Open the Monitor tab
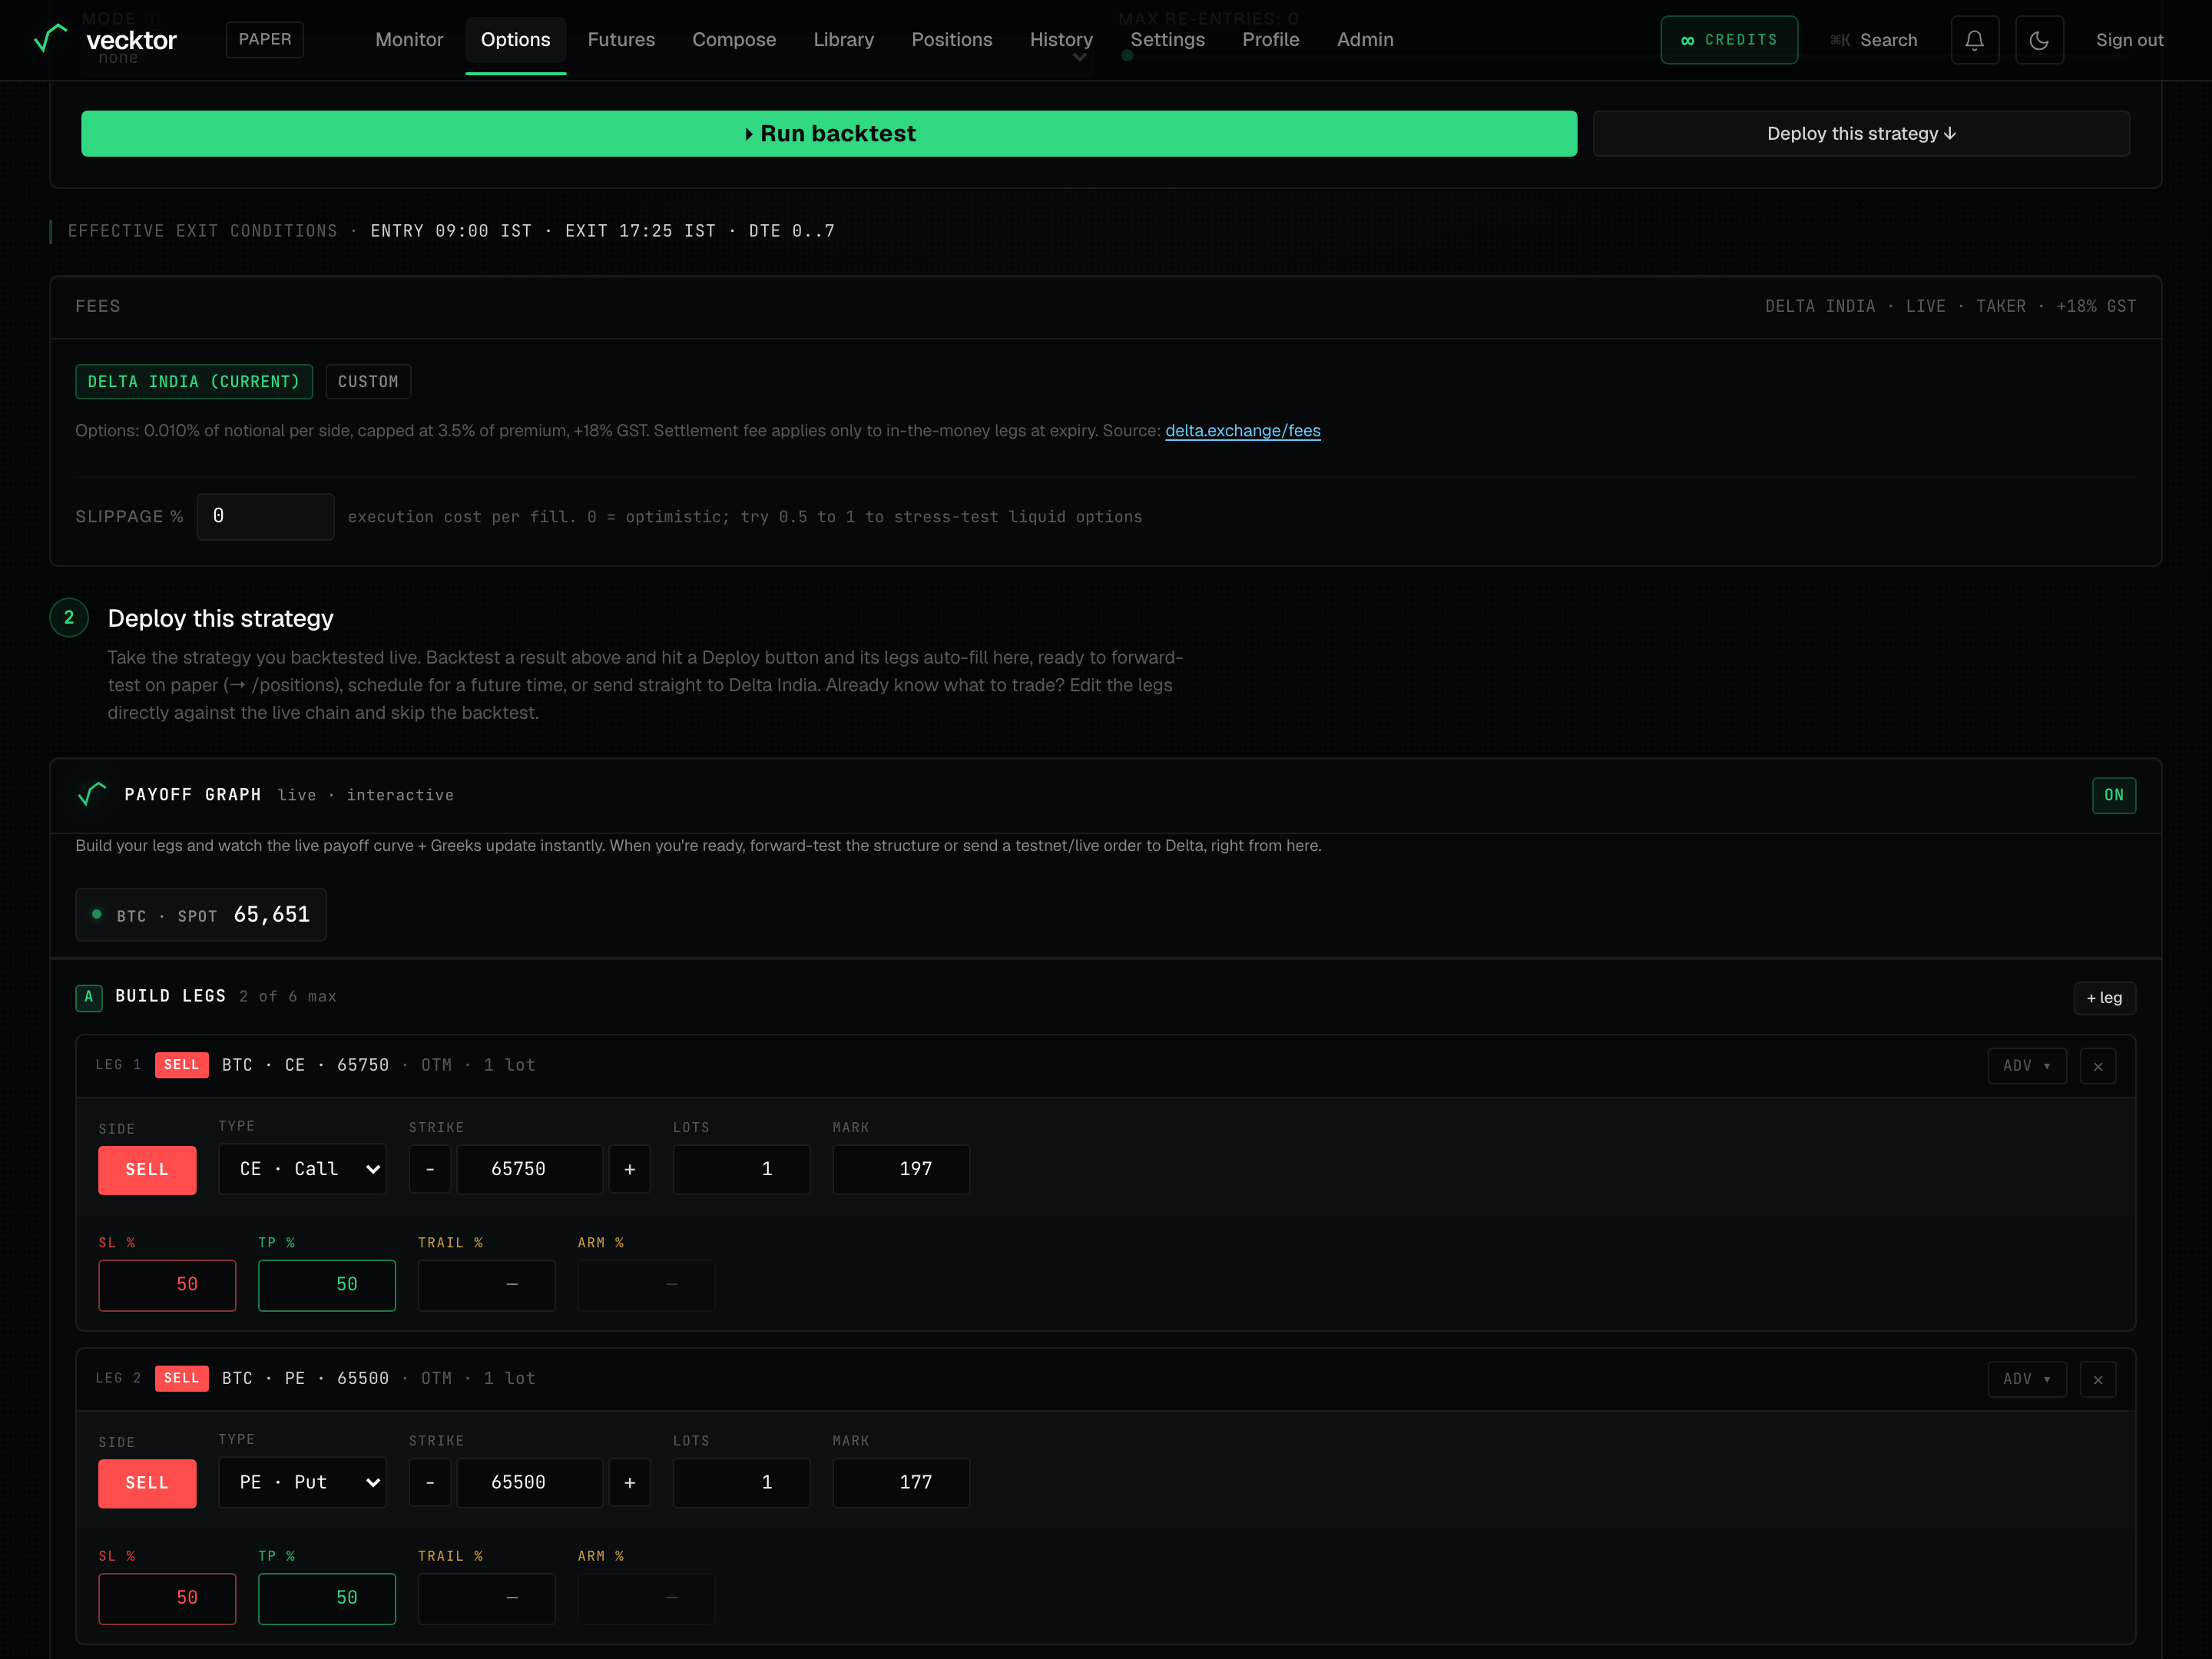Image resolution: width=2212 pixels, height=1659 pixels. [x=409, y=40]
